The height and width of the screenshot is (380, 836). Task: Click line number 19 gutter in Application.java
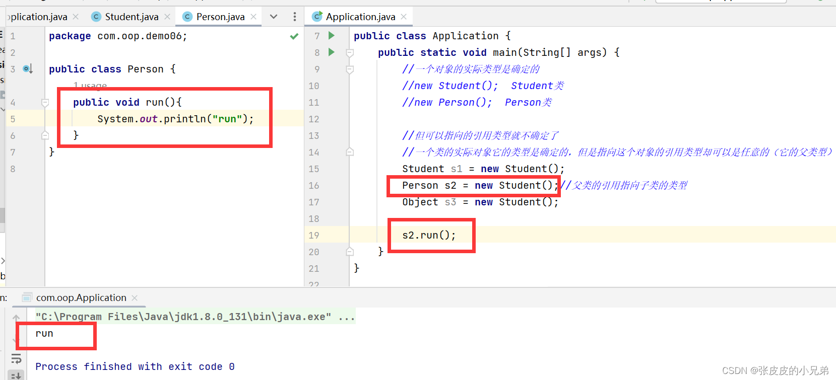[x=314, y=235]
